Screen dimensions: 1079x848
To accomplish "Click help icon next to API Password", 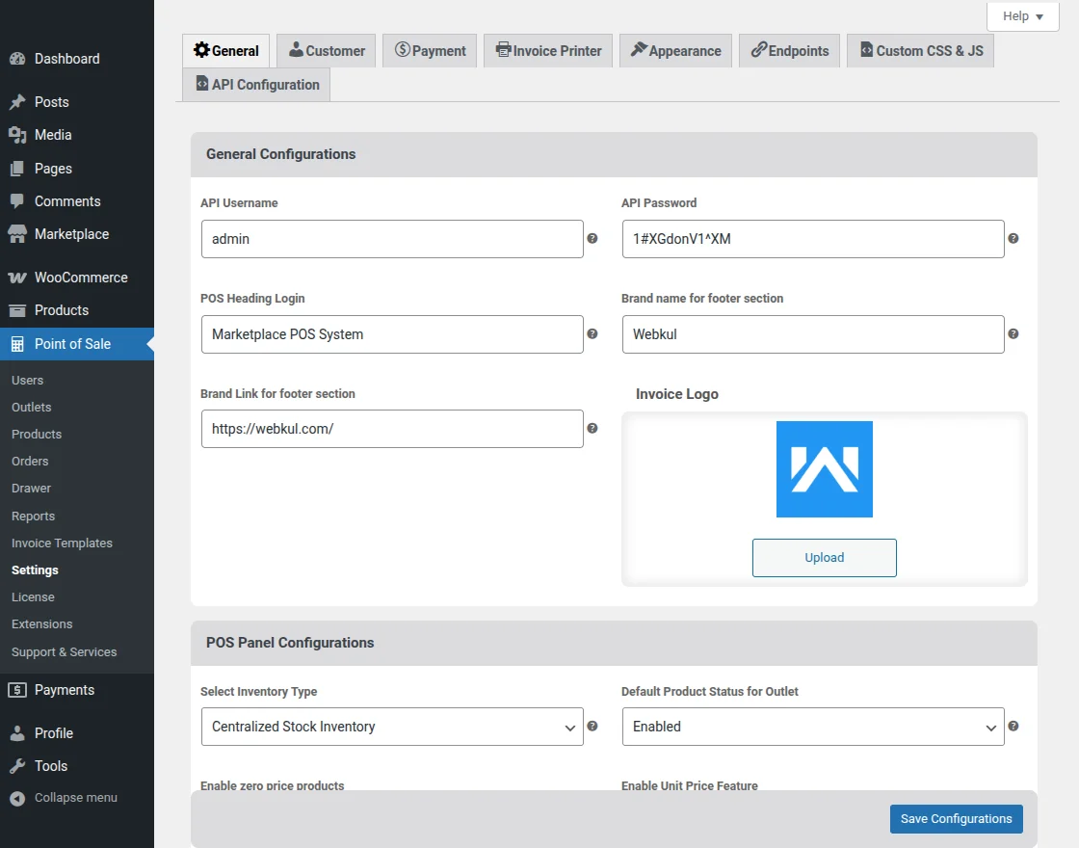I will point(1013,238).
